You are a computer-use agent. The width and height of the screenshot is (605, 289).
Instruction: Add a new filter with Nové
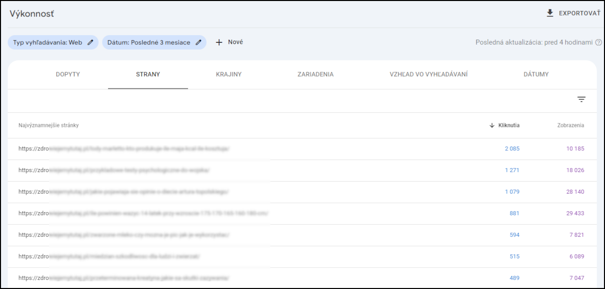229,43
